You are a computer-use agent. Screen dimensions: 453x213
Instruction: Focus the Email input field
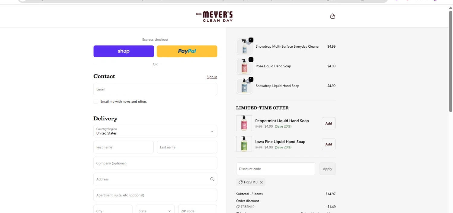[155, 89]
